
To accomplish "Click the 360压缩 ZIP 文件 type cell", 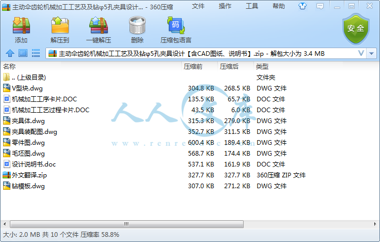I will (x=281, y=175).
